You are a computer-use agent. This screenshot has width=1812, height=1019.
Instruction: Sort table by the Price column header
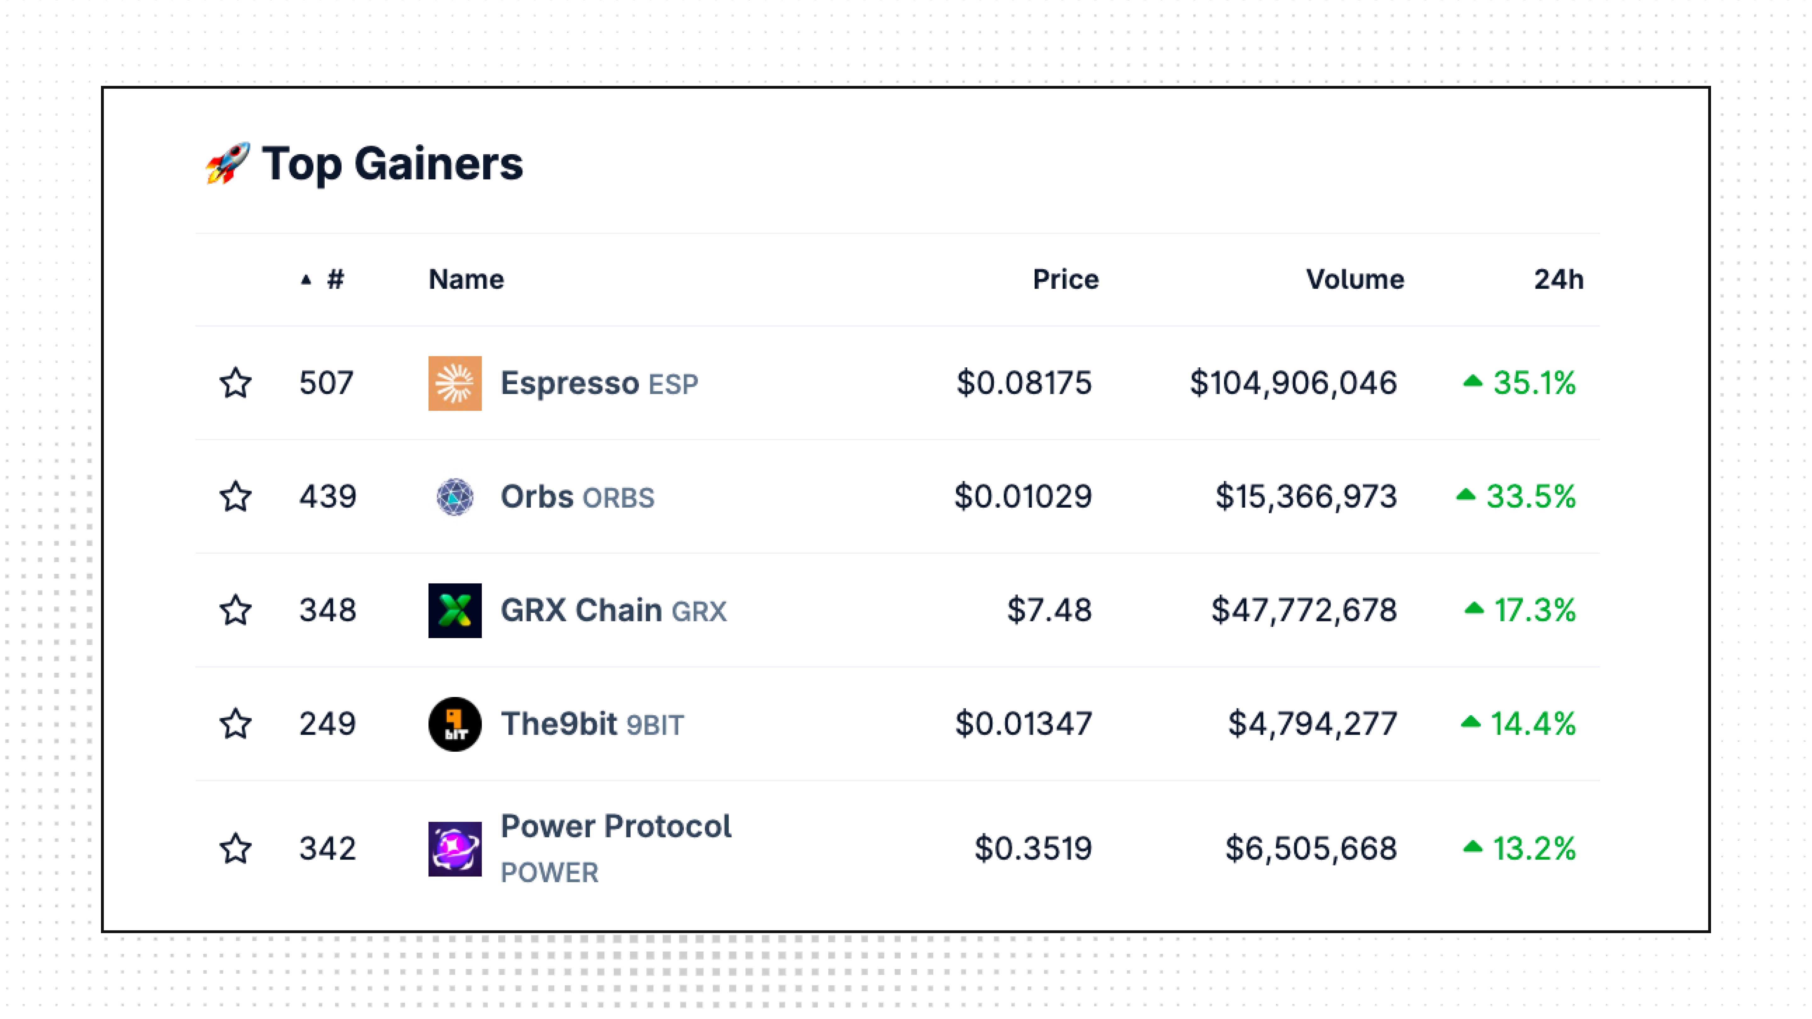[1065, 280]
